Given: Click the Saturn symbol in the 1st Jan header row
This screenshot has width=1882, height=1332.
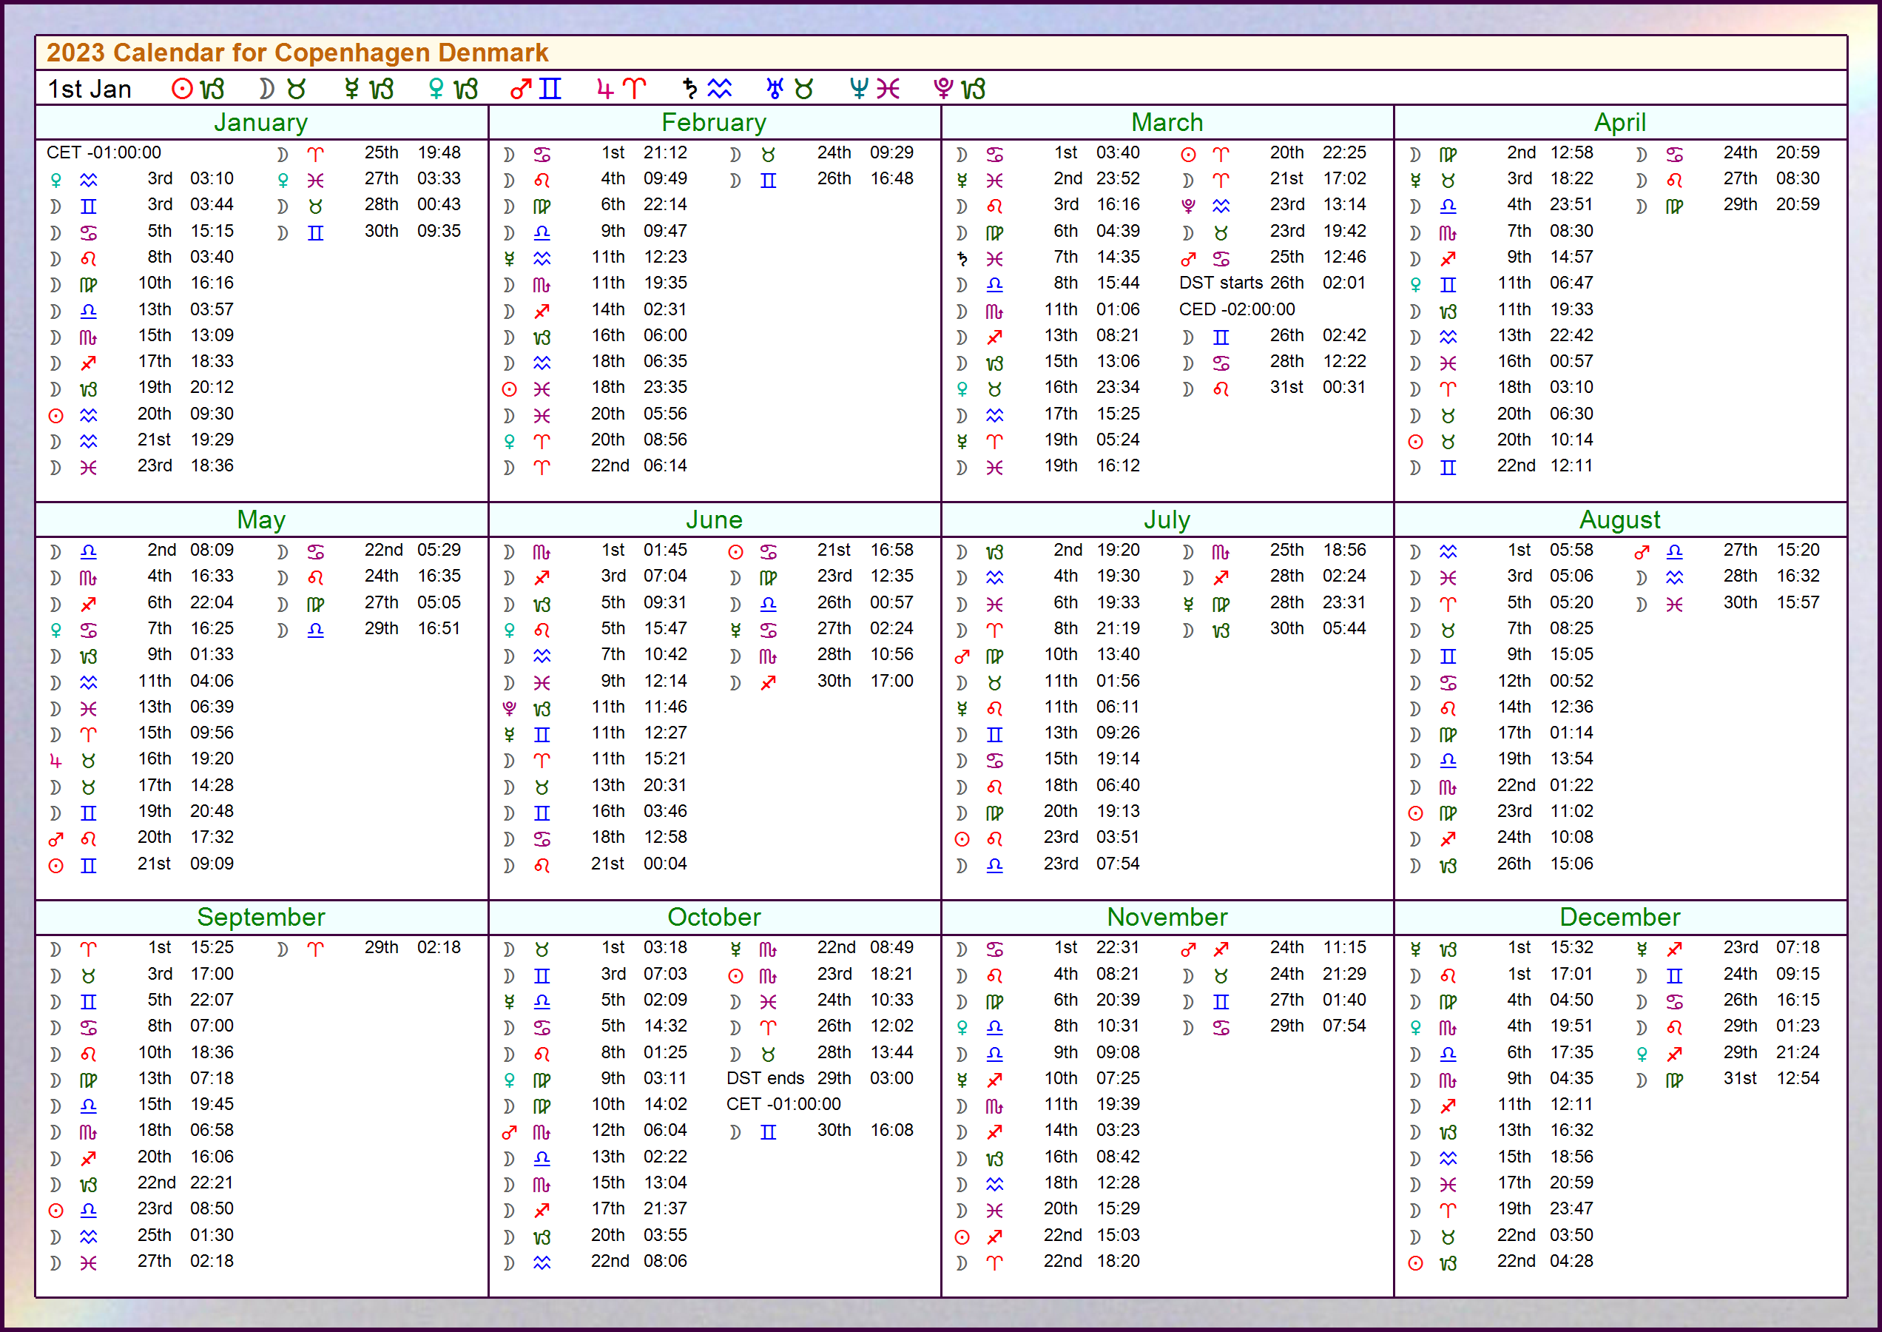Looking at the screenshot, I should click(x=690, y=89).
